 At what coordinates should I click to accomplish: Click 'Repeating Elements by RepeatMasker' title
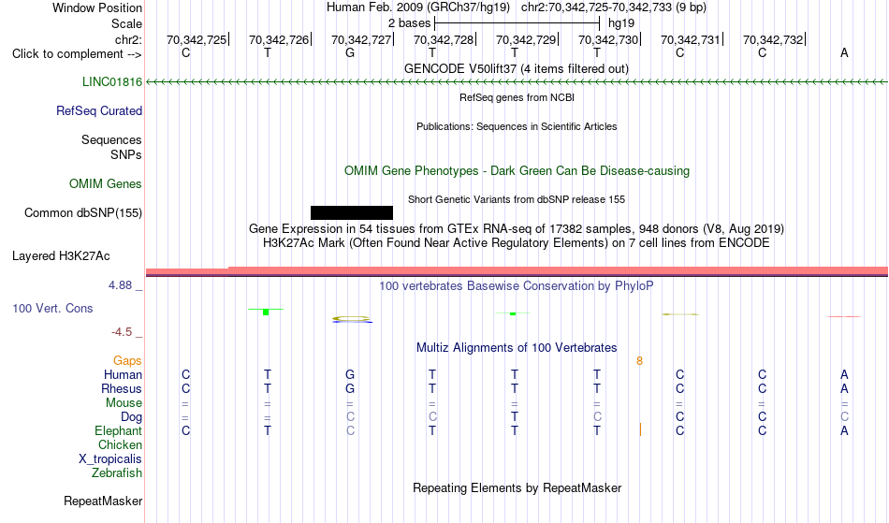517,487
